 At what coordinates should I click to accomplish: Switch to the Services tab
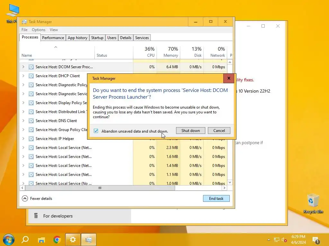142,38
